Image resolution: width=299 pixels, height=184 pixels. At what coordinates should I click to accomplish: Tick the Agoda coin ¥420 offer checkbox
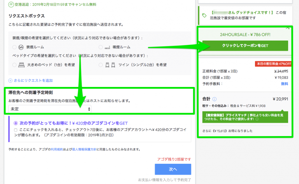point(15,130)
